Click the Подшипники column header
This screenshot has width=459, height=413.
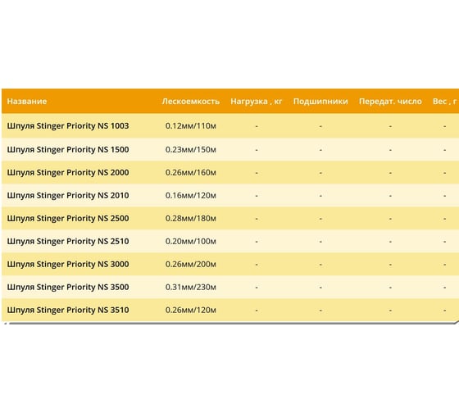click(x=320, y=102)
